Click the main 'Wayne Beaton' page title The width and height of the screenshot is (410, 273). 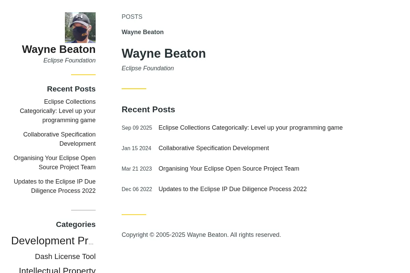pos(164,53)
